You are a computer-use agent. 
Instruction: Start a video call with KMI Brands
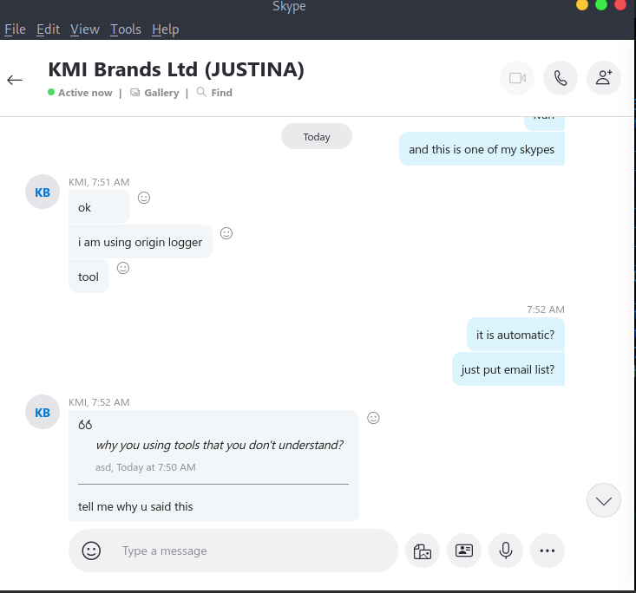(x=517, y=78)
